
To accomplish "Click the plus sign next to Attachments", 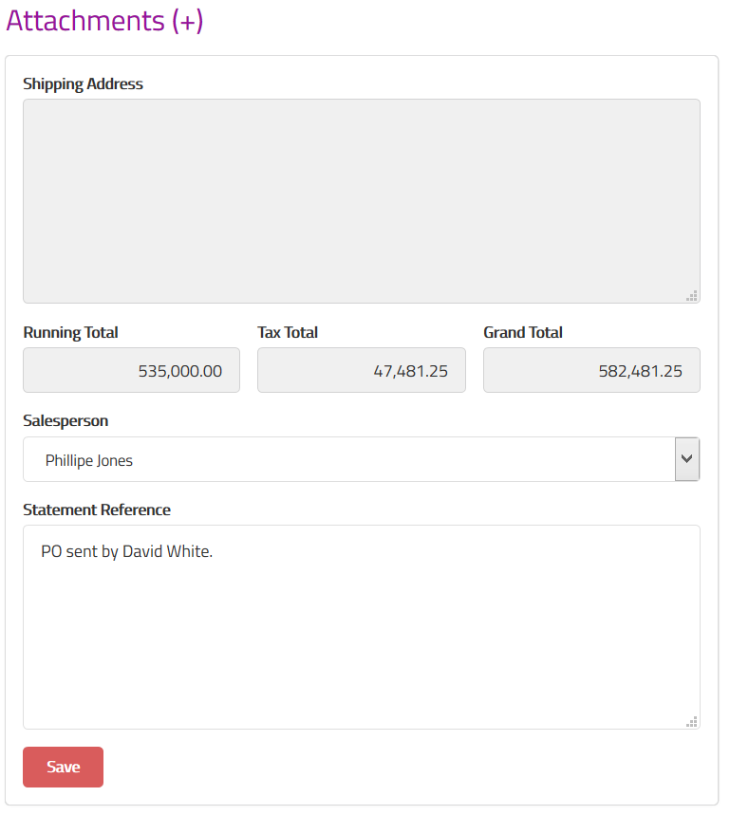I will click(x=188, y=21).
